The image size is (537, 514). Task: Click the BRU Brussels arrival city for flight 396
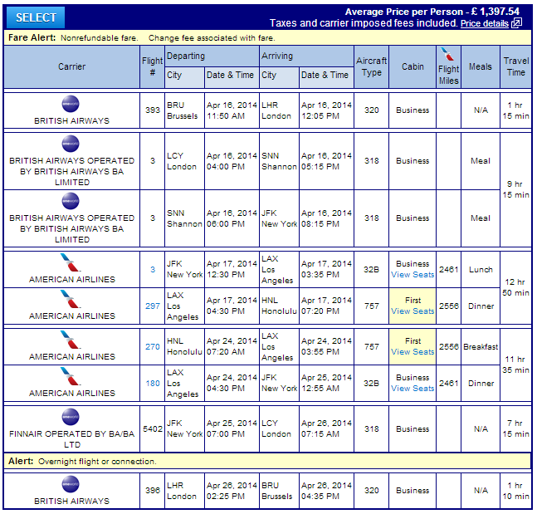point(279,491)
